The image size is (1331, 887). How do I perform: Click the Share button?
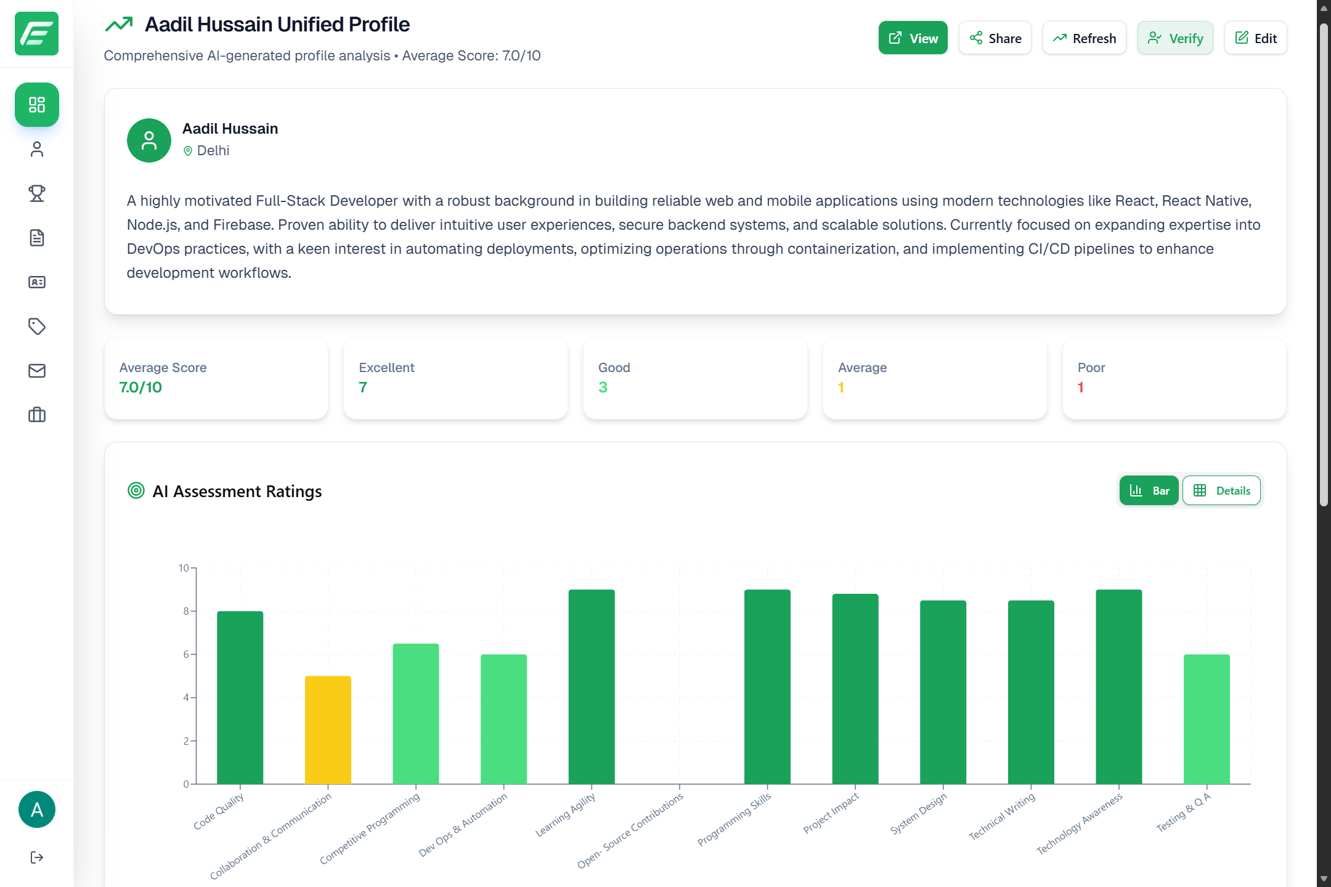tap(995, 38)
